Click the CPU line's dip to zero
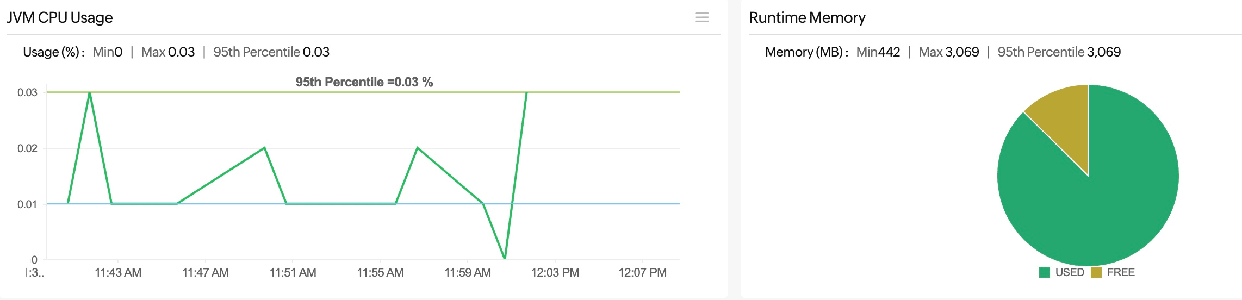 [505, 258]
